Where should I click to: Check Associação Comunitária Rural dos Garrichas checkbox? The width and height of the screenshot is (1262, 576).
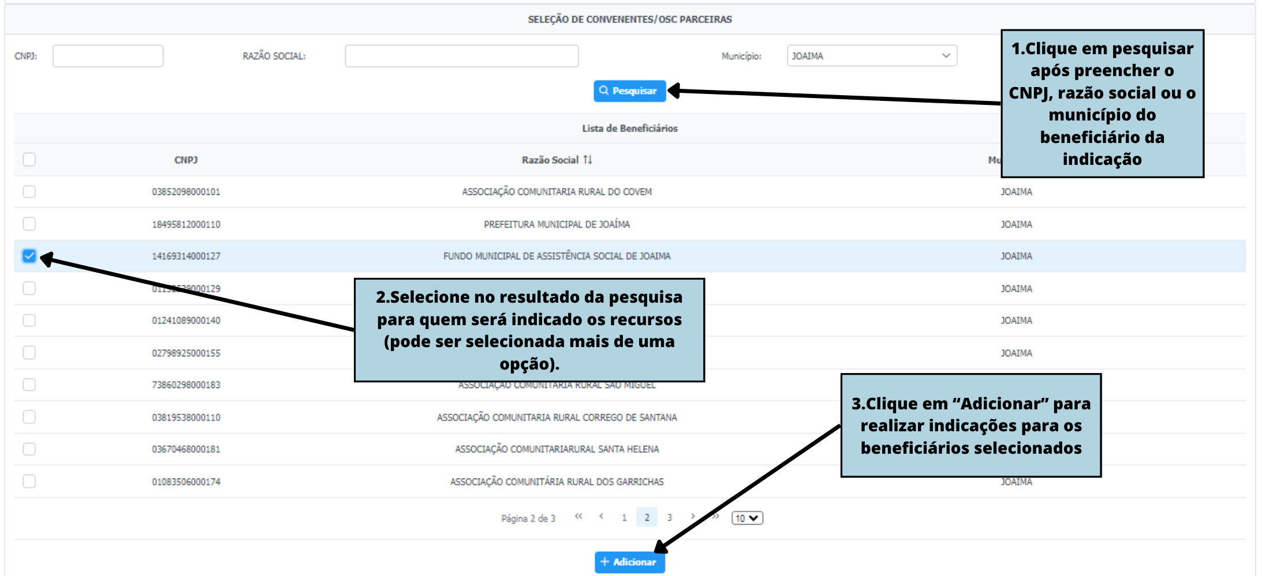coord(29,481)
